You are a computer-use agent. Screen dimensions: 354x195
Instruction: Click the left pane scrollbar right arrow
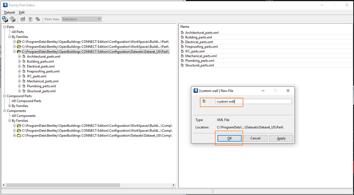[x=173, y=185]
